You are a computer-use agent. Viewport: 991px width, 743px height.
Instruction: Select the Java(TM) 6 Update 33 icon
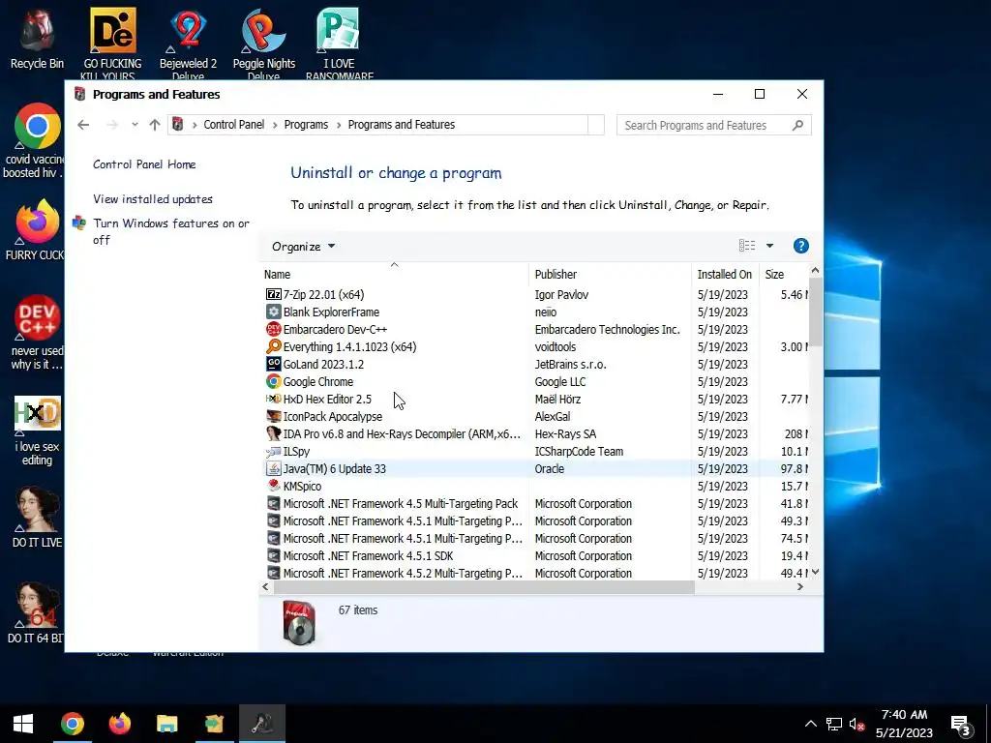(x=273, y=469)
